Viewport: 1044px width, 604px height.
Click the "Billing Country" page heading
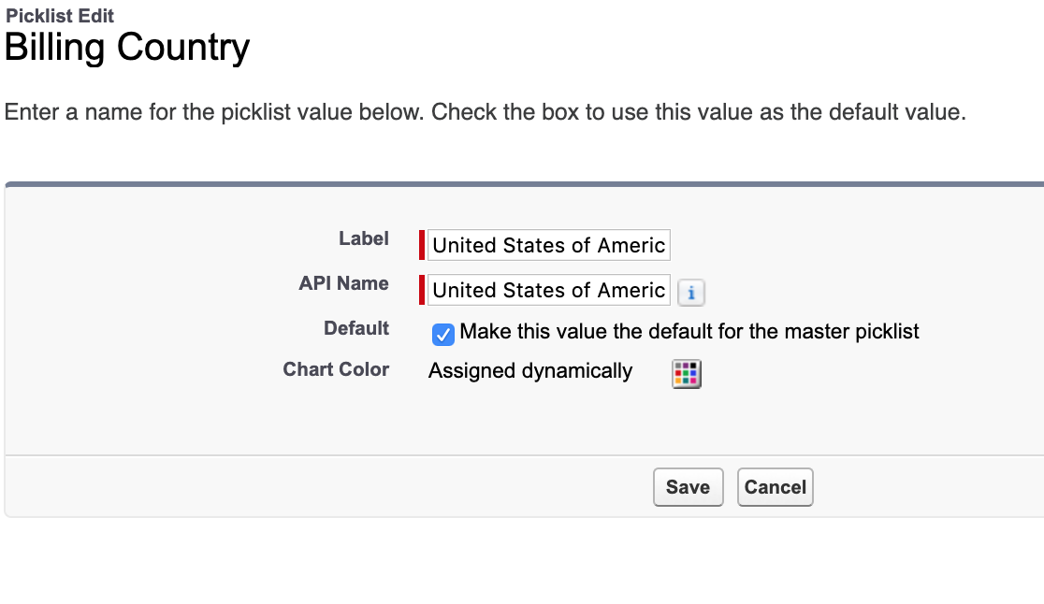pyautogui.click(x=127, y=48)
